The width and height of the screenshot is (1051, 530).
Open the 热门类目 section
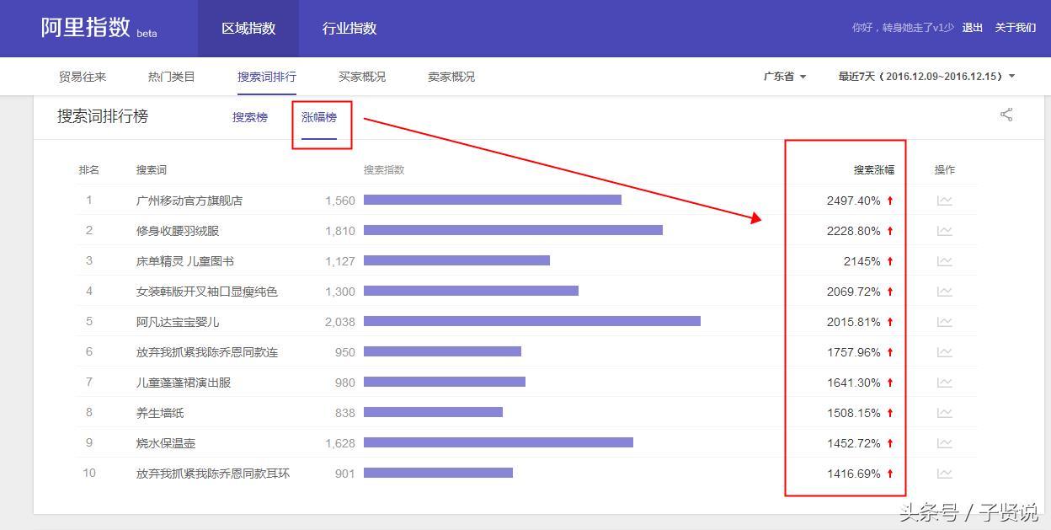(172, 77)
